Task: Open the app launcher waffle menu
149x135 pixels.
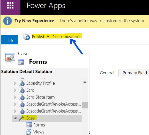Action: 10,5
